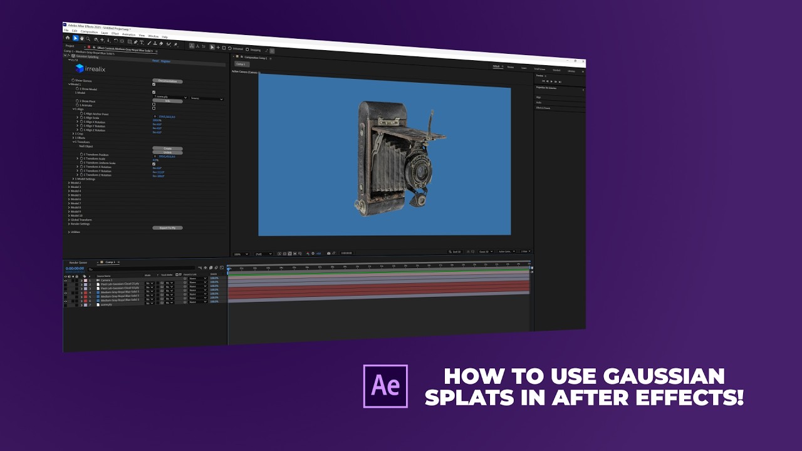802x451 pixels.
Task: Click the Align Anchor Point crosshair picker
Action: click(x=155, y=117)
